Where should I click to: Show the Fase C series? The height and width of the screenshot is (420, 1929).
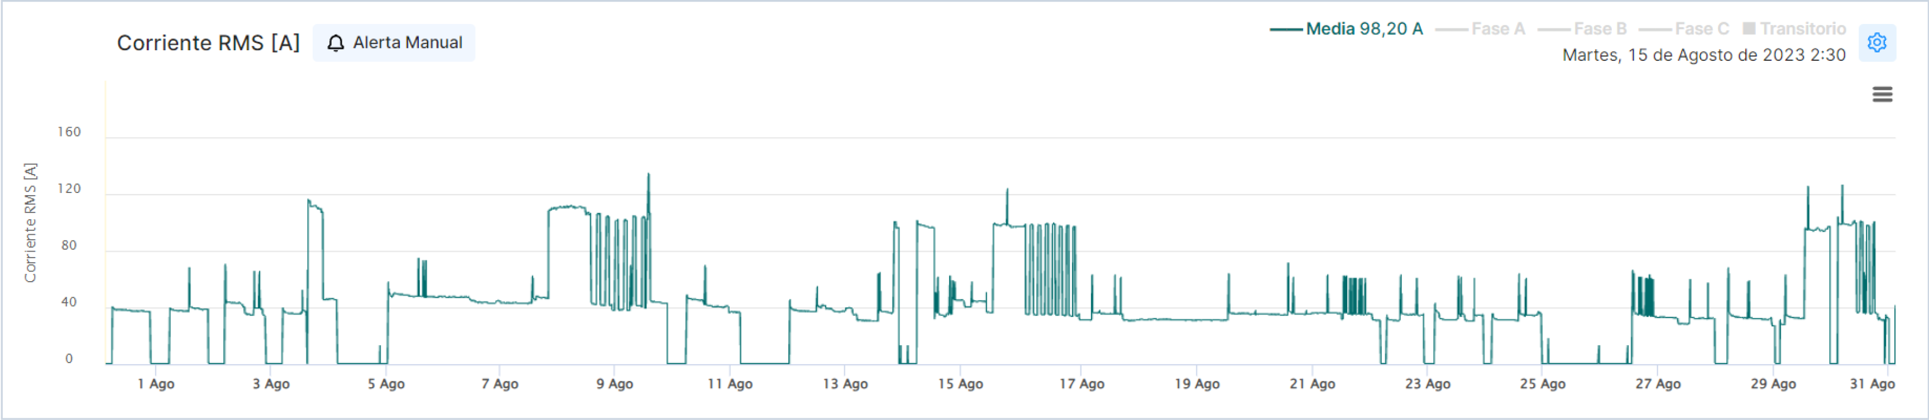click(1701, 29)
